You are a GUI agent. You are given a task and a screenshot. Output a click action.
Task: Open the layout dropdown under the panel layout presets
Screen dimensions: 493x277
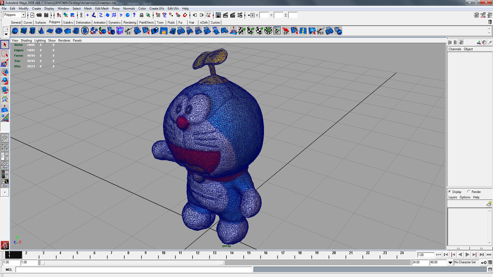click(5, 192)
